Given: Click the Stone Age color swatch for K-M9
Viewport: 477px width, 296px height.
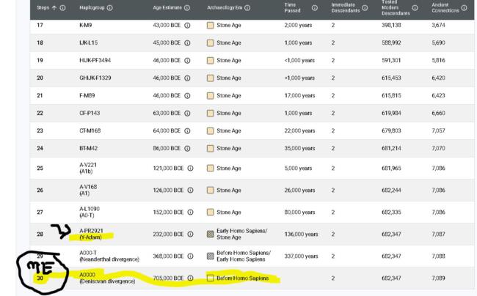Looking at the screenshot, I should pyautogui.click(x=211, y=26).
